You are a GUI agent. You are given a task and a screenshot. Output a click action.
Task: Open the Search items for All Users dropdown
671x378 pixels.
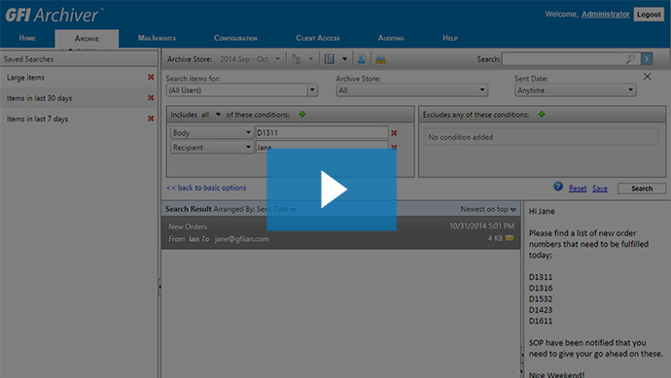click(312, 90)
